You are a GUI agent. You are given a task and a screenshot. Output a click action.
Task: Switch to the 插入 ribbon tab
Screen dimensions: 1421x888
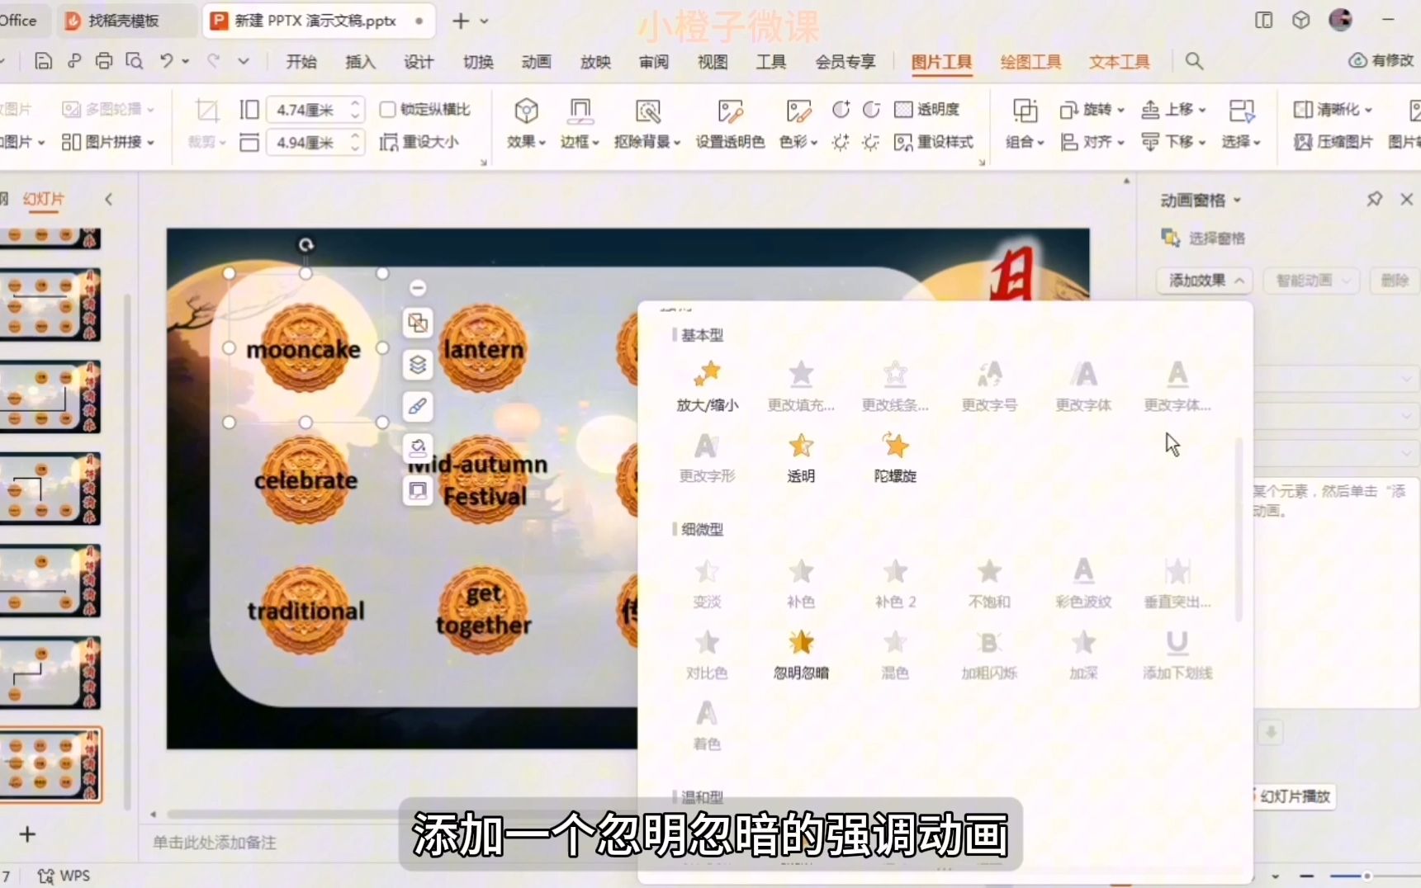[360, 61]
